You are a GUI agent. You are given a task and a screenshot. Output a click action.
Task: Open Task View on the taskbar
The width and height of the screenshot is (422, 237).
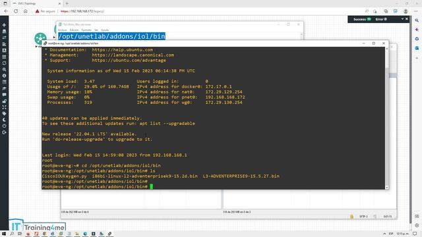[x=20, y=234]
